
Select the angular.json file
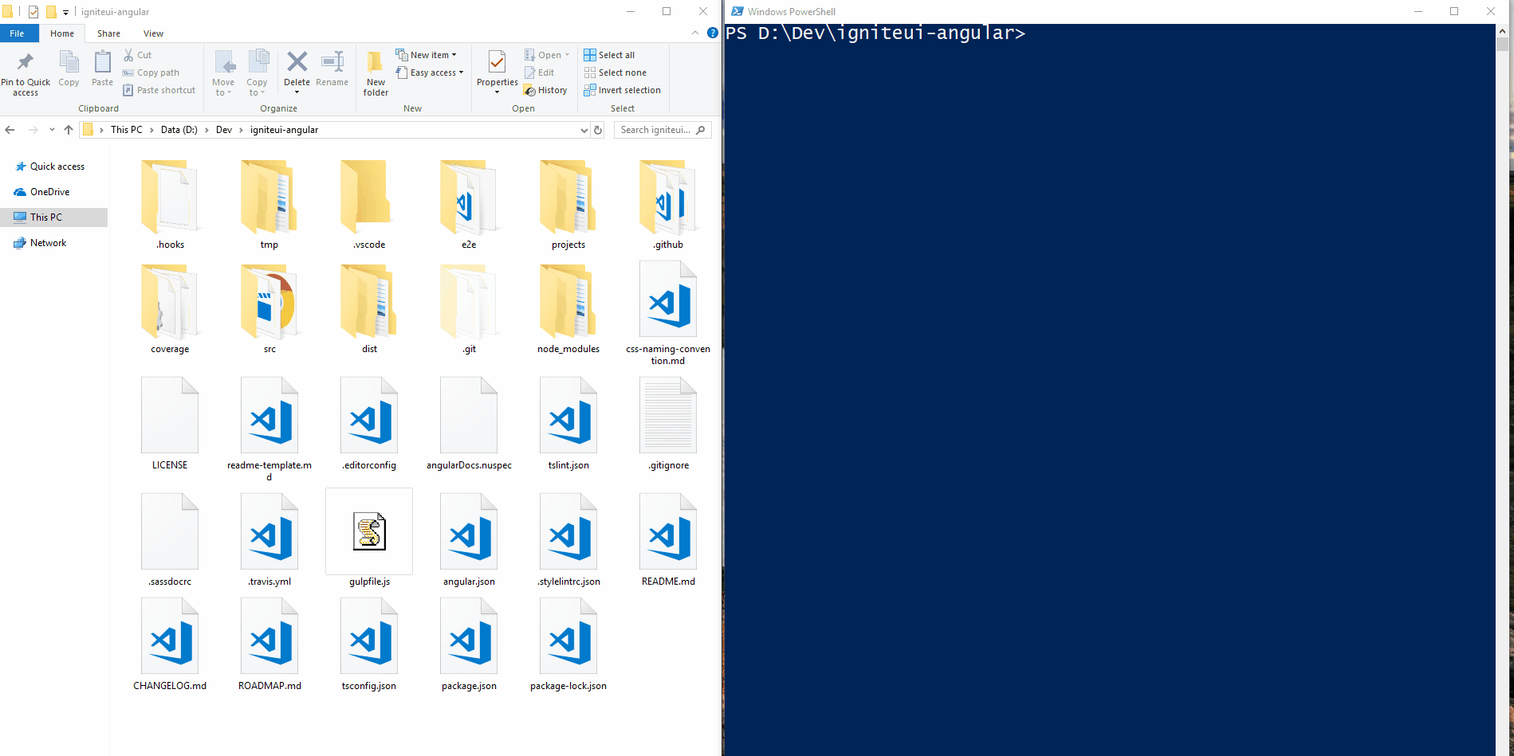tap(469, 540)
